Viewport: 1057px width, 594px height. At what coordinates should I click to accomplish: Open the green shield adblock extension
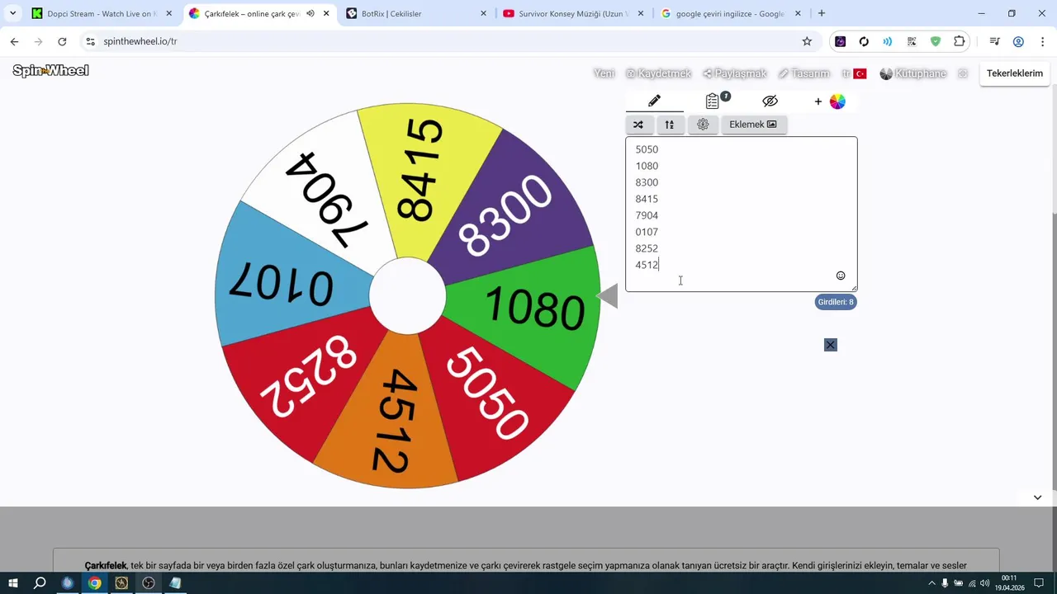(936, 41)
